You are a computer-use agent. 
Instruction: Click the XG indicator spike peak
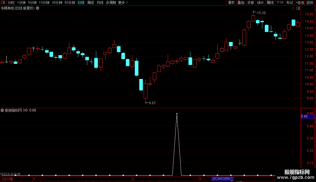[x=177, y=114]
